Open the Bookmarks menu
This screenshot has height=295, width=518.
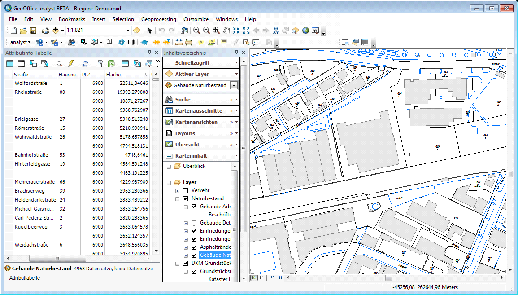pyautogui.click(x=72, y=19)
